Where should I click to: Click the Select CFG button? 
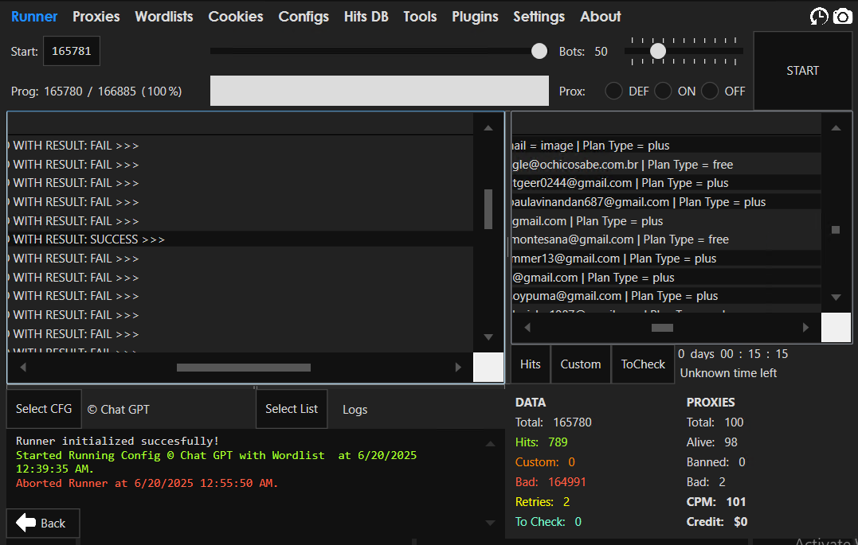(x=44, y=409)
